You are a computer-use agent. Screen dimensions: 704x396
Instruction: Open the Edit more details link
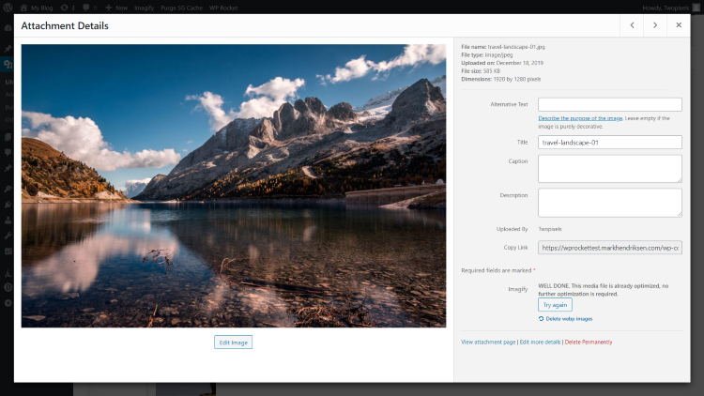[540, 343]
